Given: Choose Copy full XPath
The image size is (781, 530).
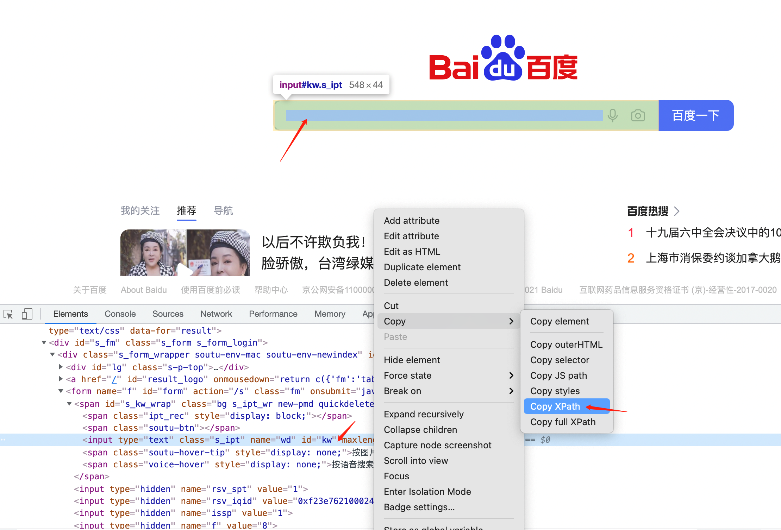Looking at the screenshot, I should 563,422.
